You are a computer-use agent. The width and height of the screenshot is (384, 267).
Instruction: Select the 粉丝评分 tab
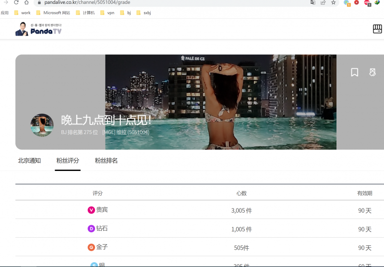pyautogui.click(x=68, y=161)
